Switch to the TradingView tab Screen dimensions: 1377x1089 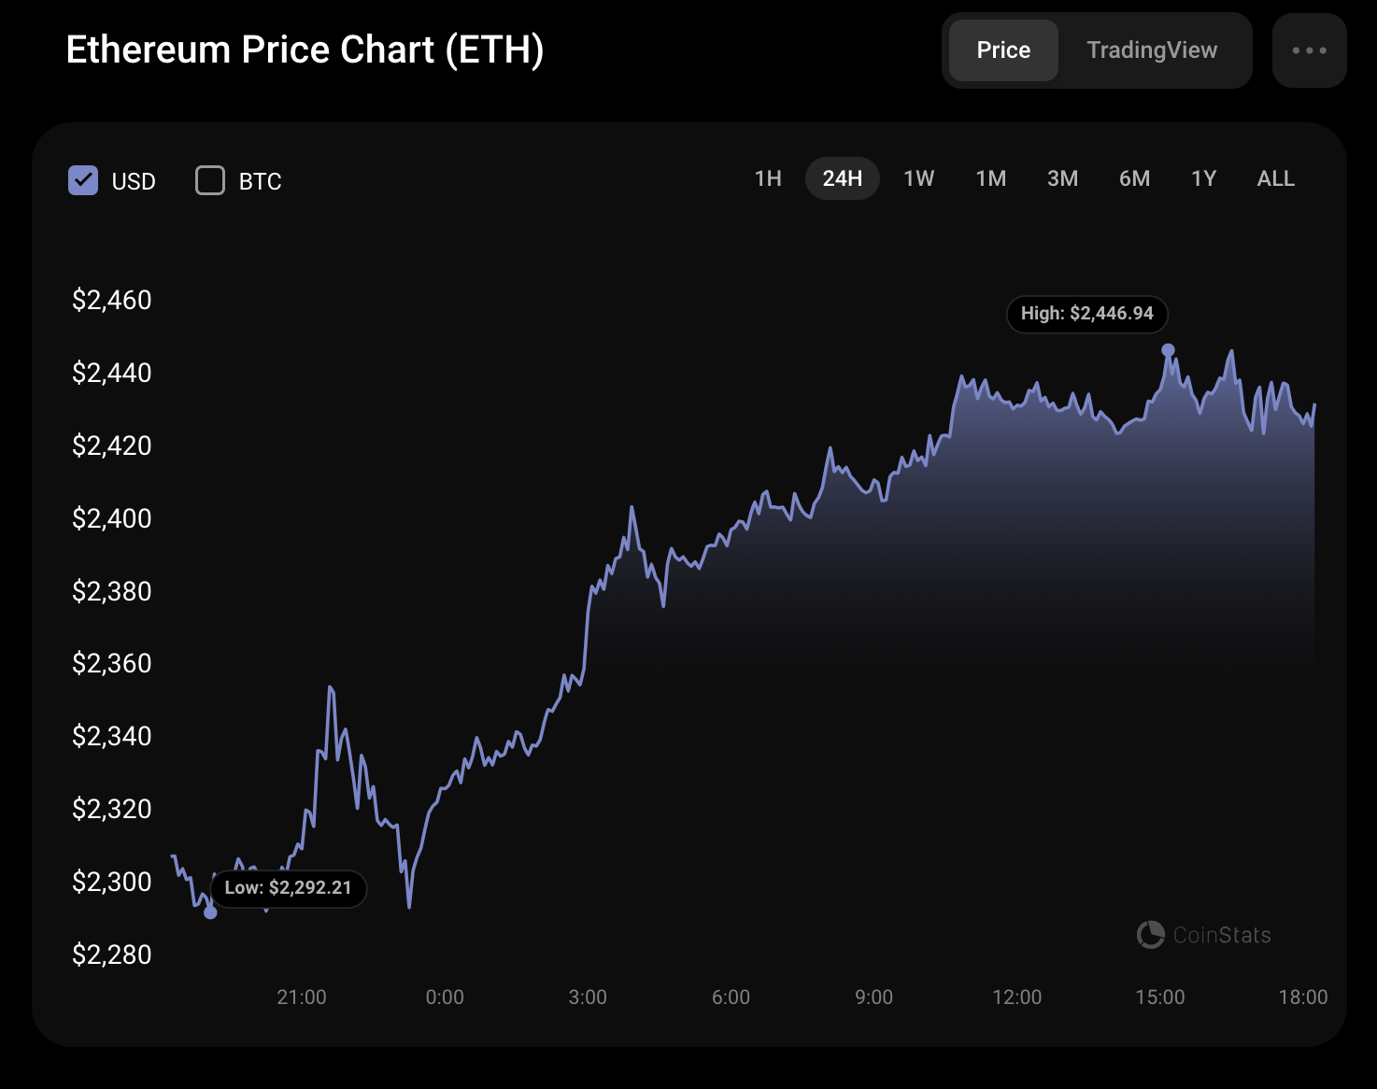[1152, 50]
